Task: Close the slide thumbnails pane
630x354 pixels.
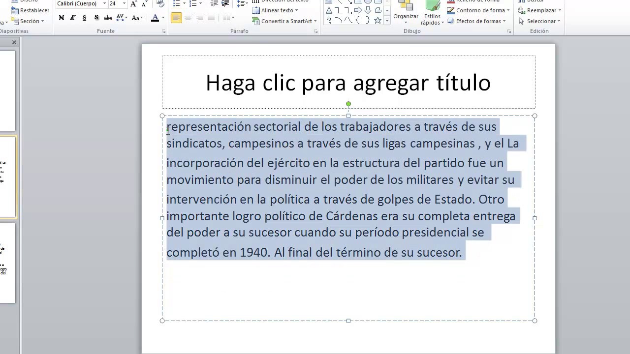Action: point(14,43)
